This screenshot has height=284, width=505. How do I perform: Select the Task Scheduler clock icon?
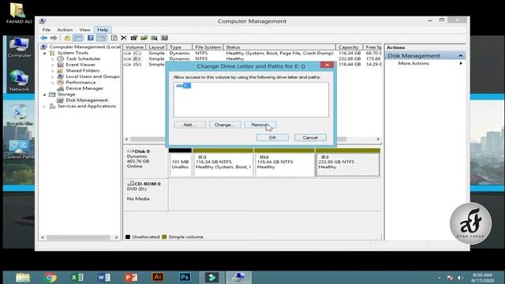click(60, 59)
